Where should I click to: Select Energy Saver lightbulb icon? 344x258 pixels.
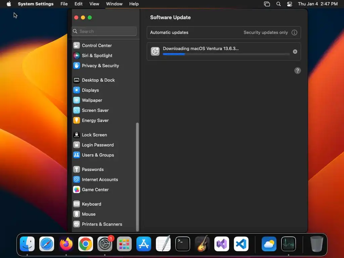pyautogui.click(x=77, y=121)
